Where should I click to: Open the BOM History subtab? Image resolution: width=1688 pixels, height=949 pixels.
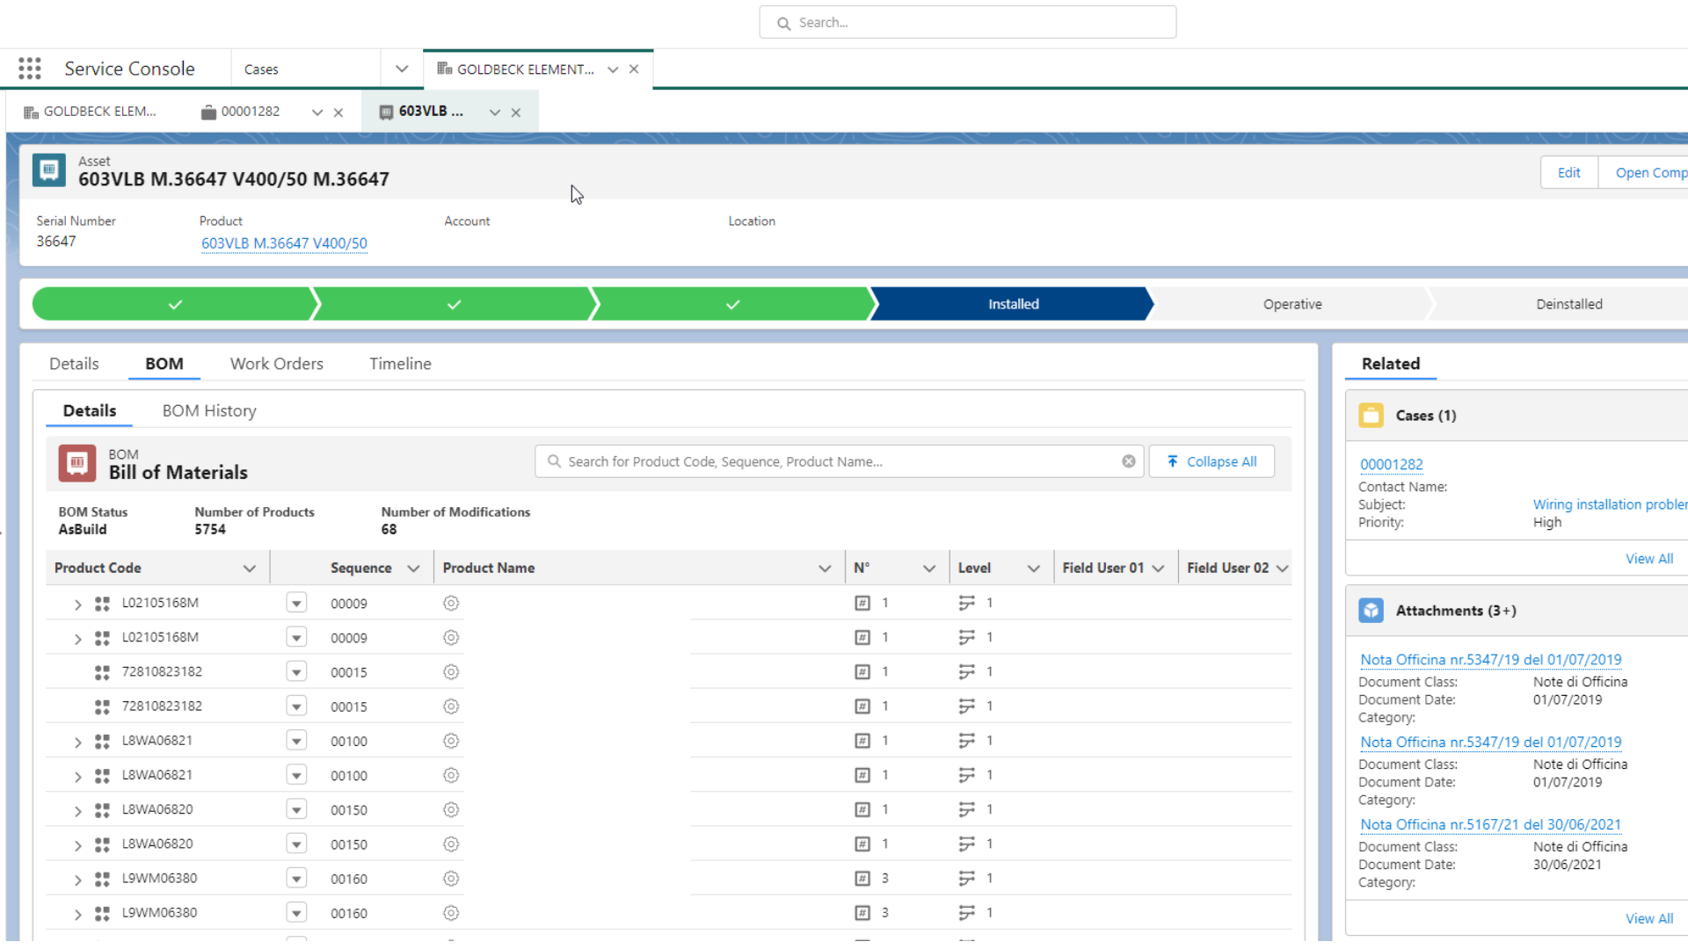tap(209, 411)
